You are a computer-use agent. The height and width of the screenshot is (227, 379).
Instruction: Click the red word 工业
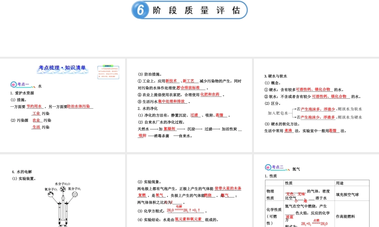[36, 113]
